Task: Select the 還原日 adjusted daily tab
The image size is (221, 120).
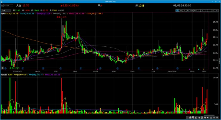Action: tap(188, 10)
